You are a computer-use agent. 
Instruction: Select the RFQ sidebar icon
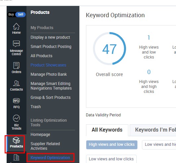click(x=17, y=101)
